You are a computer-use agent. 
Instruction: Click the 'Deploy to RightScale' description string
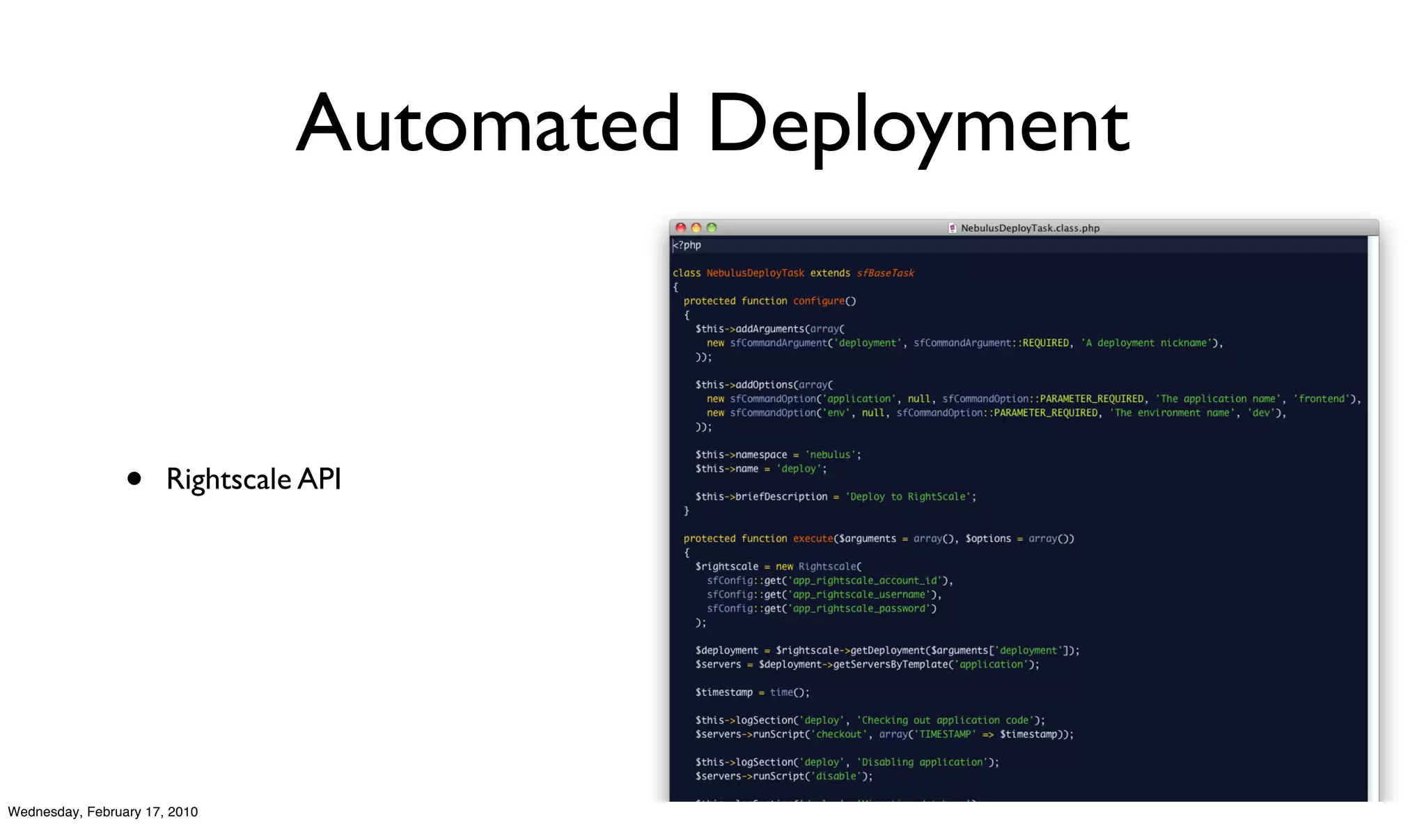(x=908, y=497)
